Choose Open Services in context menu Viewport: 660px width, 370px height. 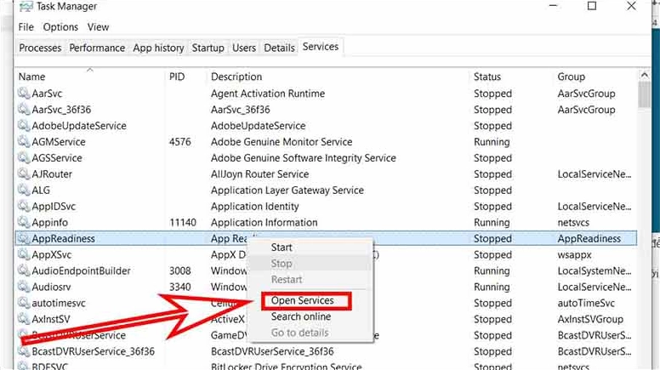click(x=302, y=300)
